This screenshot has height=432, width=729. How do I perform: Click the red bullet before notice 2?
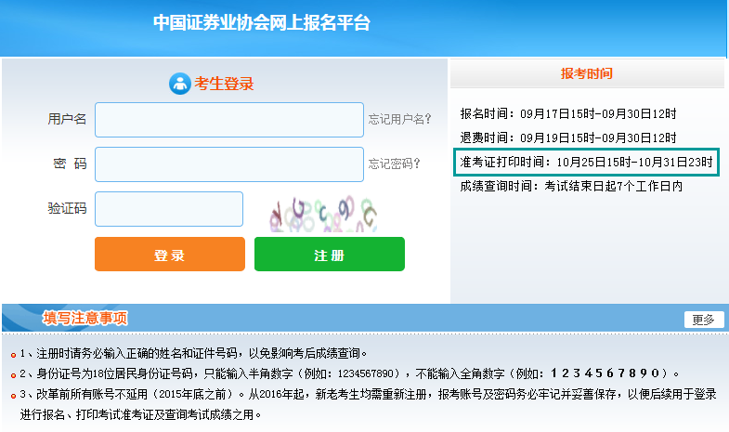pyautogui.click(x=12, y=374)
